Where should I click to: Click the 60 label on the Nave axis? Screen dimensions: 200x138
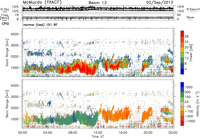pyautogui.click(x=179, y=15)
